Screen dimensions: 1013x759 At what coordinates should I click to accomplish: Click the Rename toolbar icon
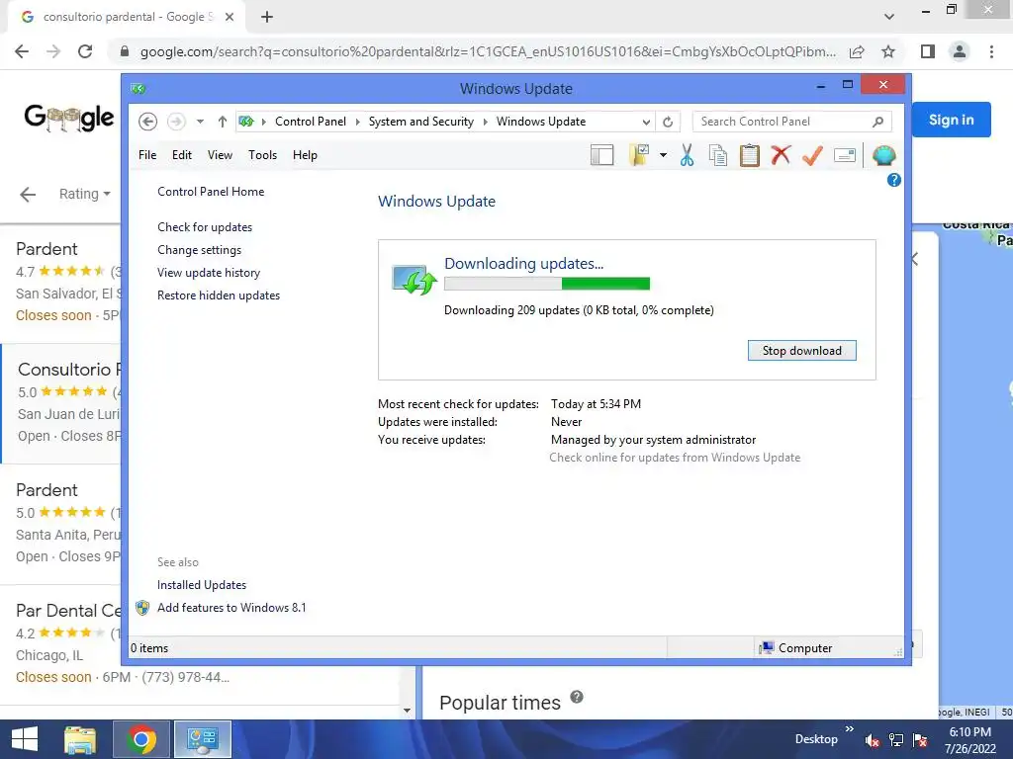point(845,155)
